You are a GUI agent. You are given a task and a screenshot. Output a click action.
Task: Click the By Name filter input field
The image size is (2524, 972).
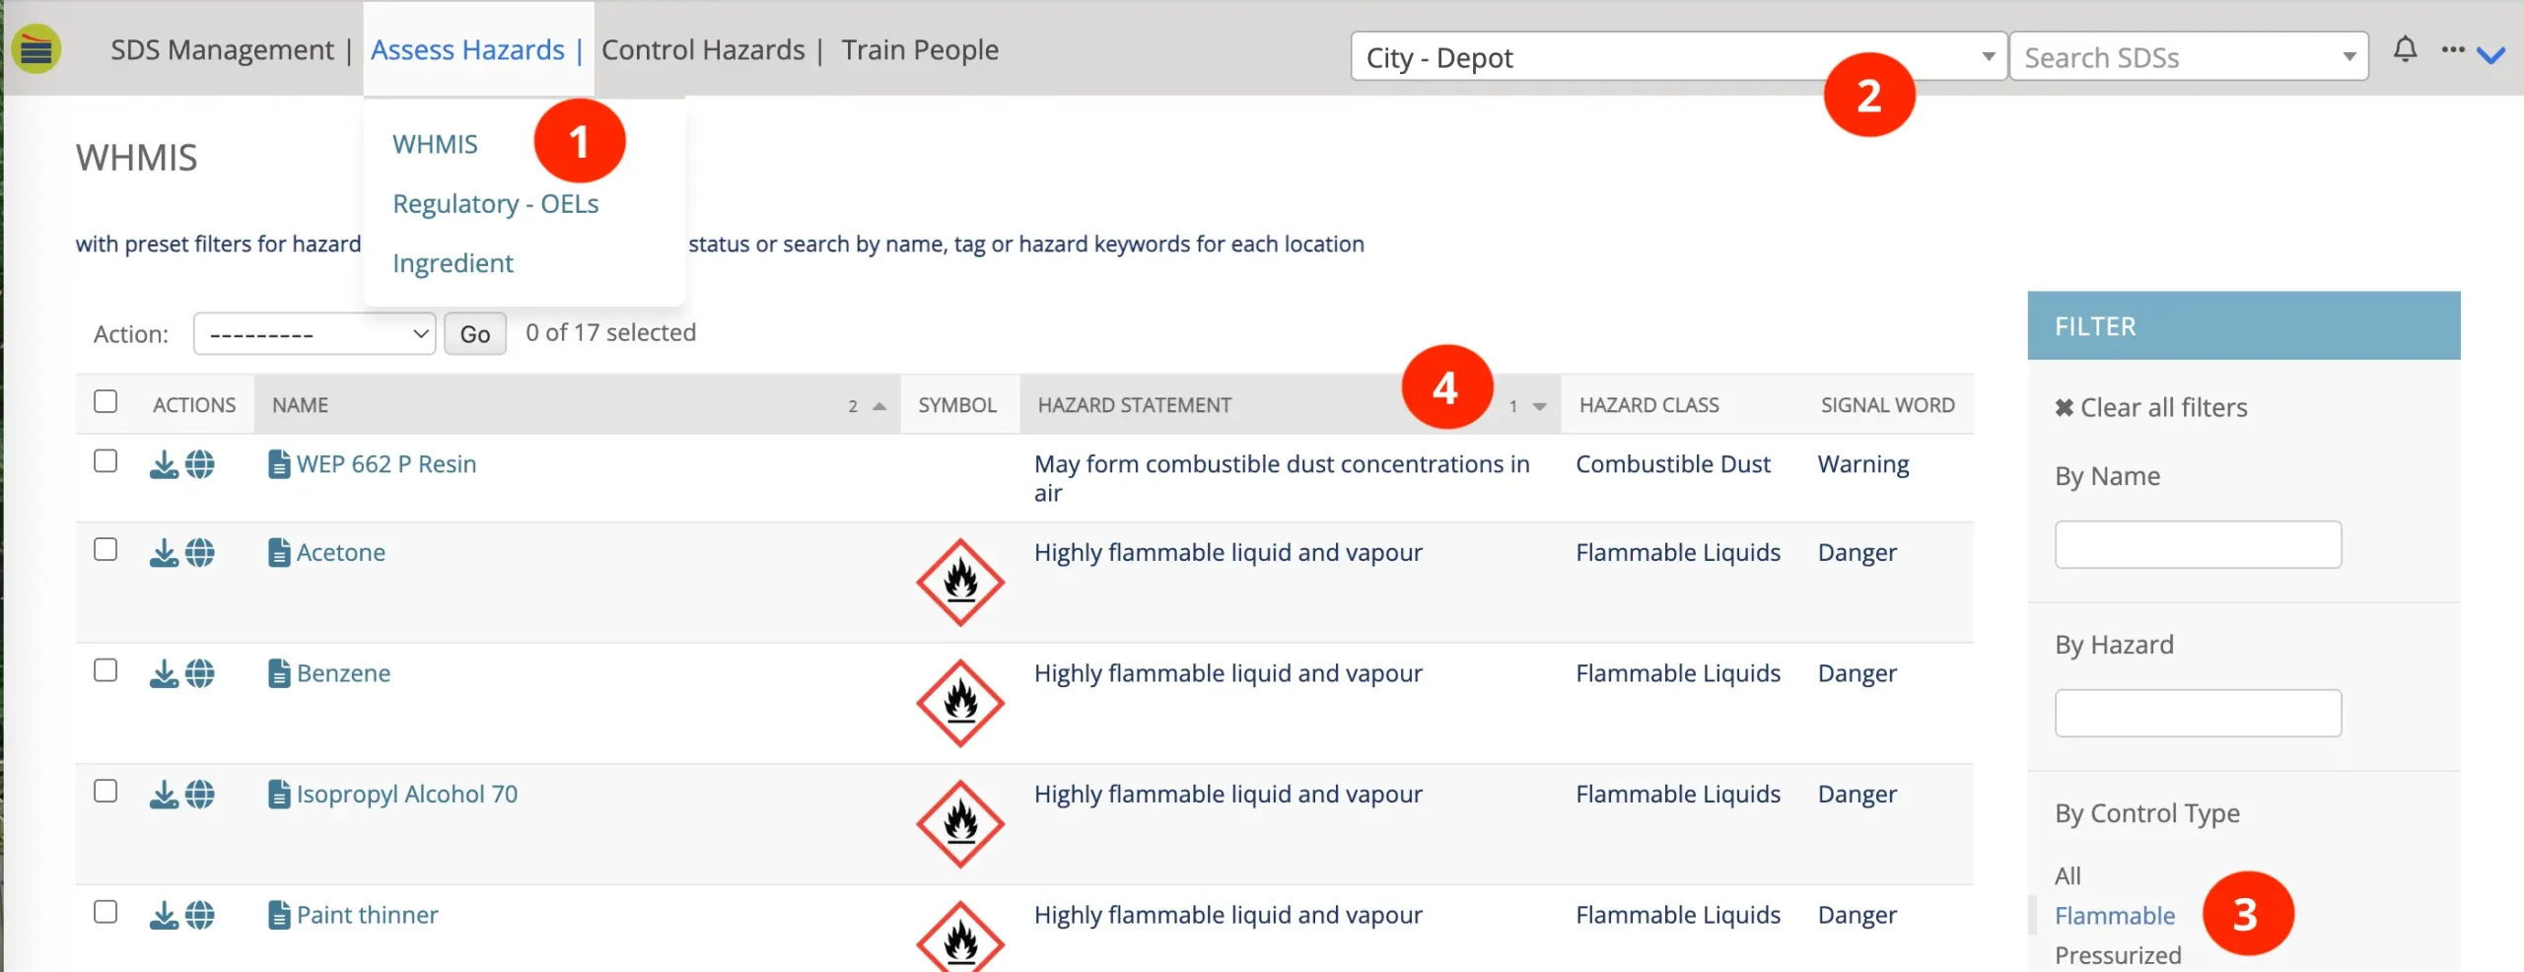click(2197, 545)
